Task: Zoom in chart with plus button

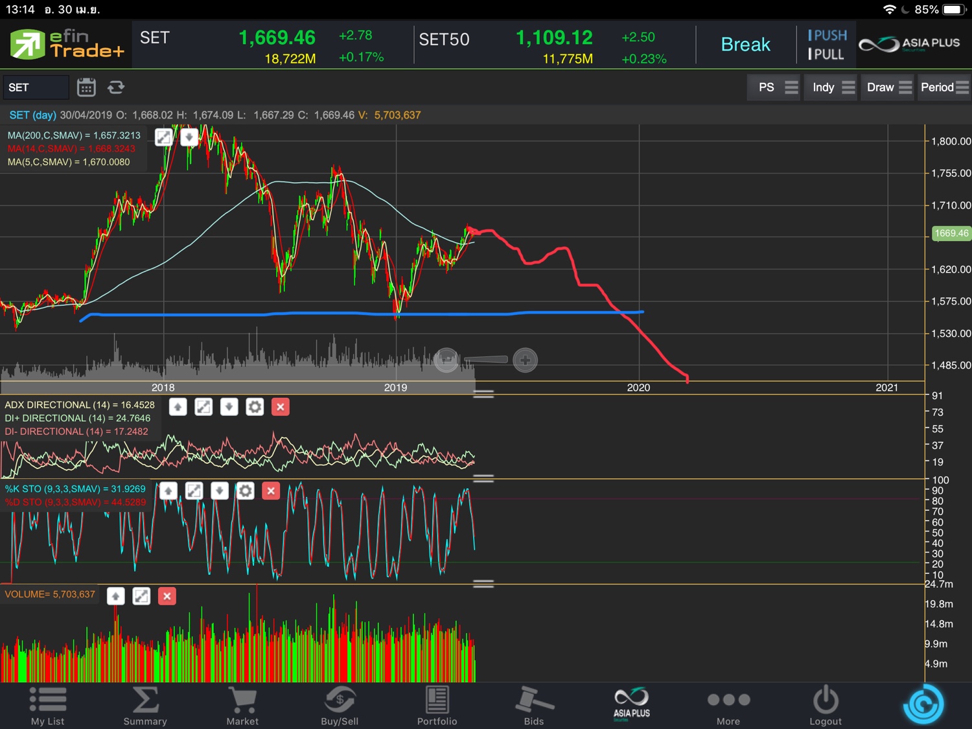Action: pyautogui.click(x=525, y=360)
